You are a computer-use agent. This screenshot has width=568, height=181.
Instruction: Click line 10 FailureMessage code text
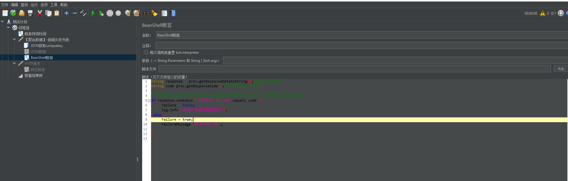tap(192, 124)
